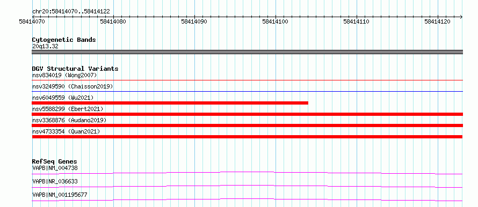478x207 pixels.
Task: Click the RefSeq Genes track title
Action: point(55,161)
